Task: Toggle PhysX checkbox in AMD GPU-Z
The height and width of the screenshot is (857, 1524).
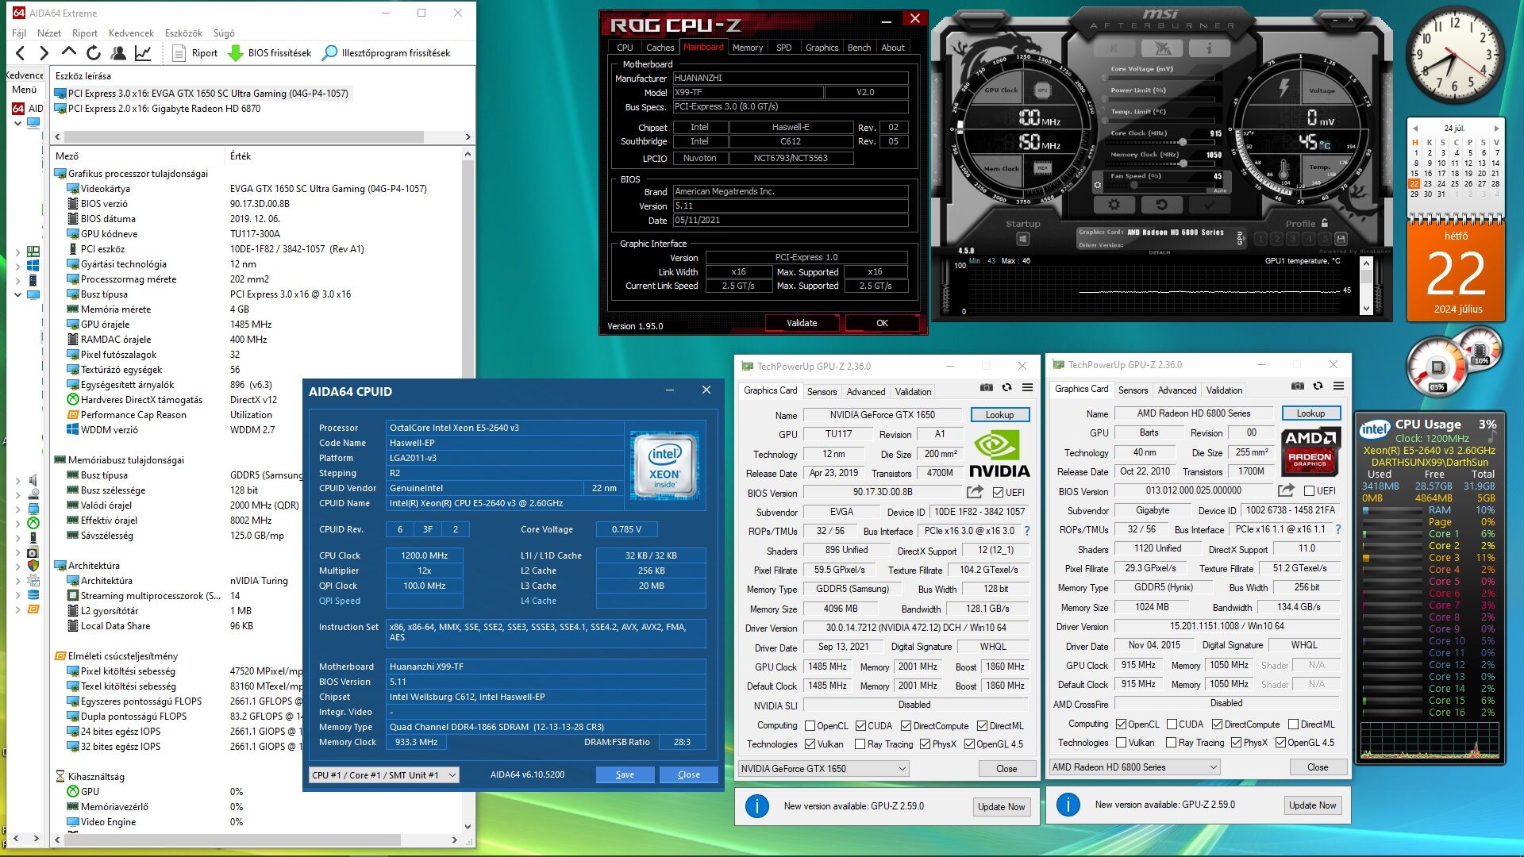Action: pos(1236,743)
